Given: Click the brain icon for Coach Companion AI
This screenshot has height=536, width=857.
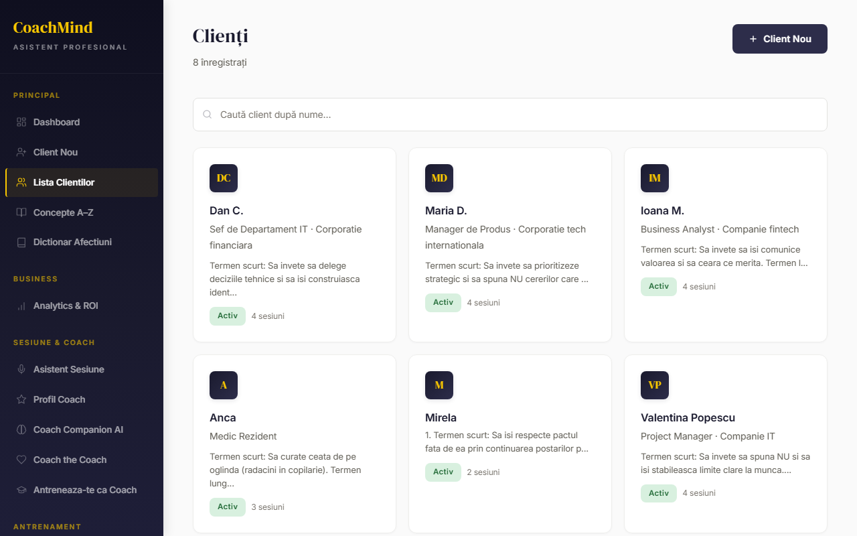Looking at the screenshot, I should tap(21, 429).
